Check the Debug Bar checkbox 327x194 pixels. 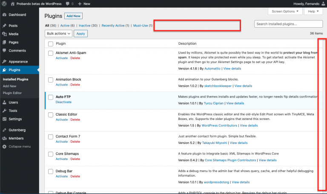click(51, 171)
